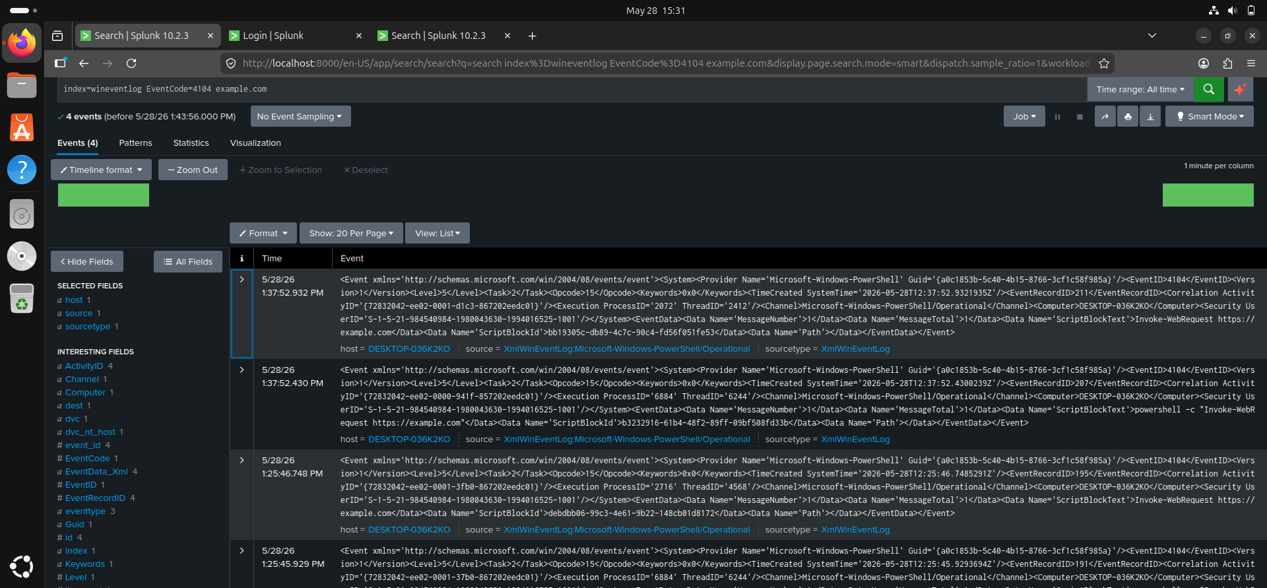Focus the Splunk search query input
Image resolution: width=1267 pixels, height=588 pixels.
(x=572, y=89)
